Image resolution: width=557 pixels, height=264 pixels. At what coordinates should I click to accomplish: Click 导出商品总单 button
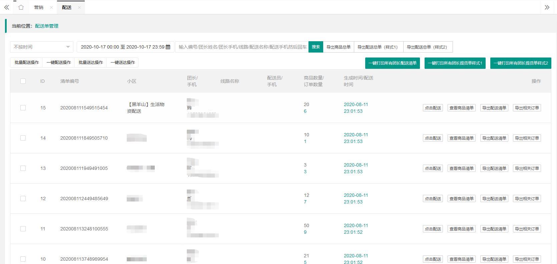pyautogui.click(x=338, y=47)
